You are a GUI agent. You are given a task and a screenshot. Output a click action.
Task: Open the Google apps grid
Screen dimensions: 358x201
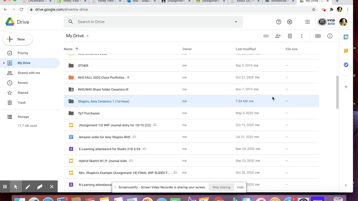[307, 22]
